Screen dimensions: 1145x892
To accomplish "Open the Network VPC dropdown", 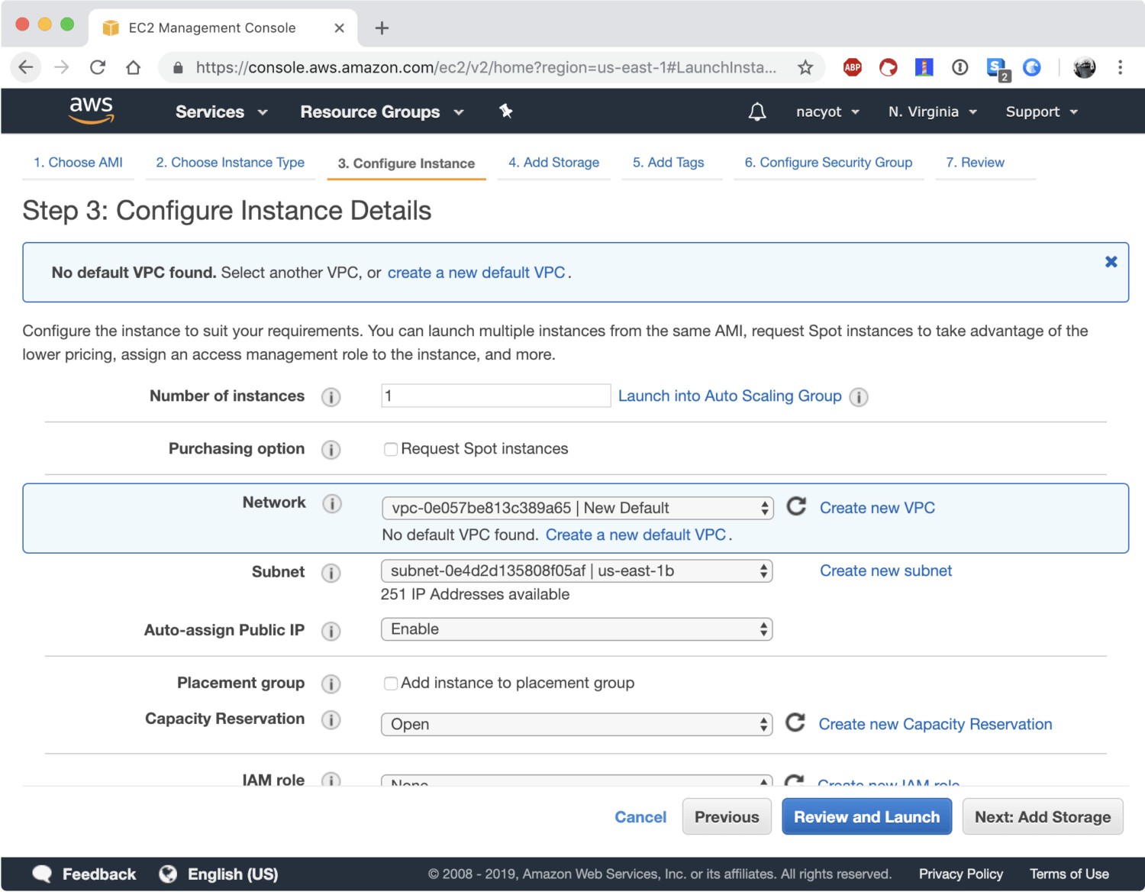I will 577,508.
